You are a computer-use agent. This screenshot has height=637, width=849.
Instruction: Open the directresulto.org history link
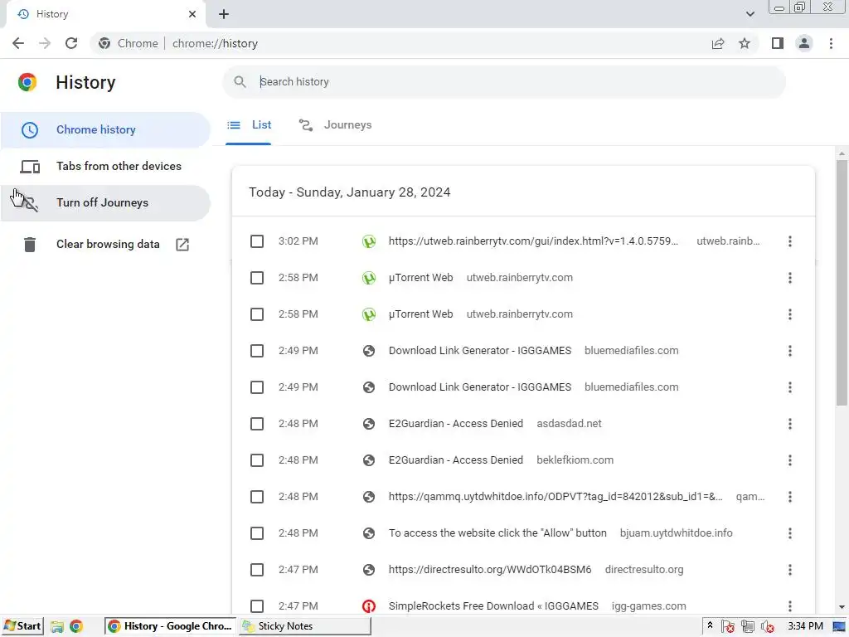pos(490,570)
